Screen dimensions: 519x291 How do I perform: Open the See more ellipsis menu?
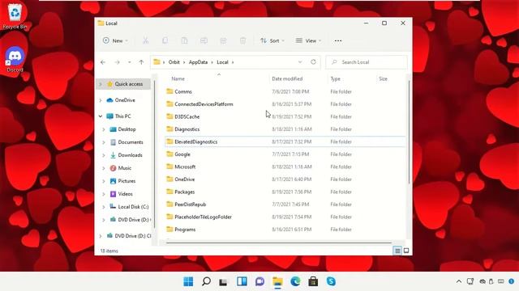338,40
